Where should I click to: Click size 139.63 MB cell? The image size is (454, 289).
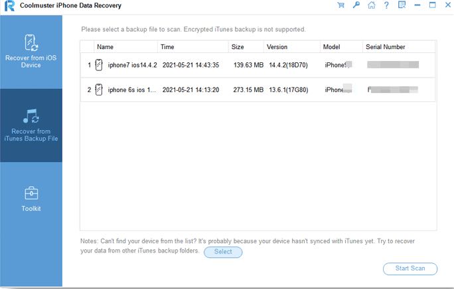[248, 65]
